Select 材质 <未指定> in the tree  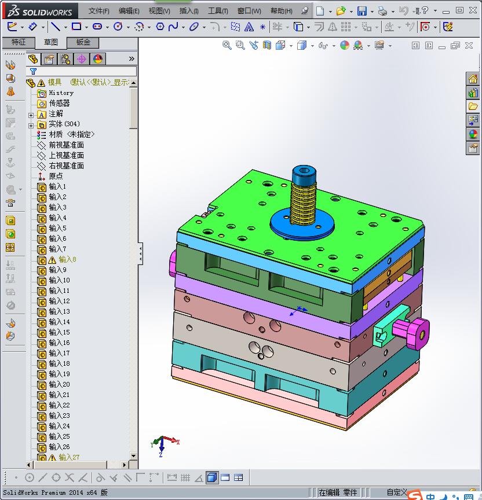[72, 135]
